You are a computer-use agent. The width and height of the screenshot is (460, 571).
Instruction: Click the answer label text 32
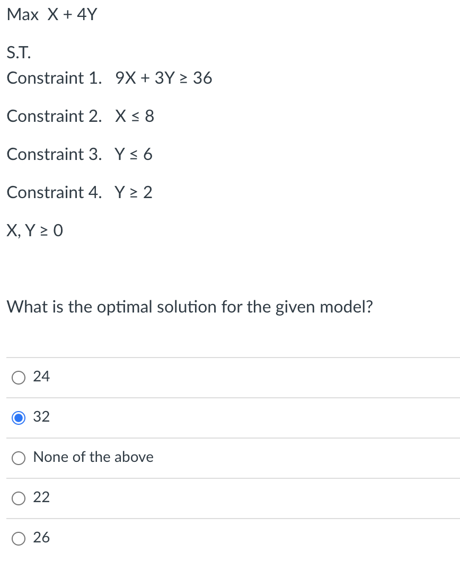click(41, 416)
